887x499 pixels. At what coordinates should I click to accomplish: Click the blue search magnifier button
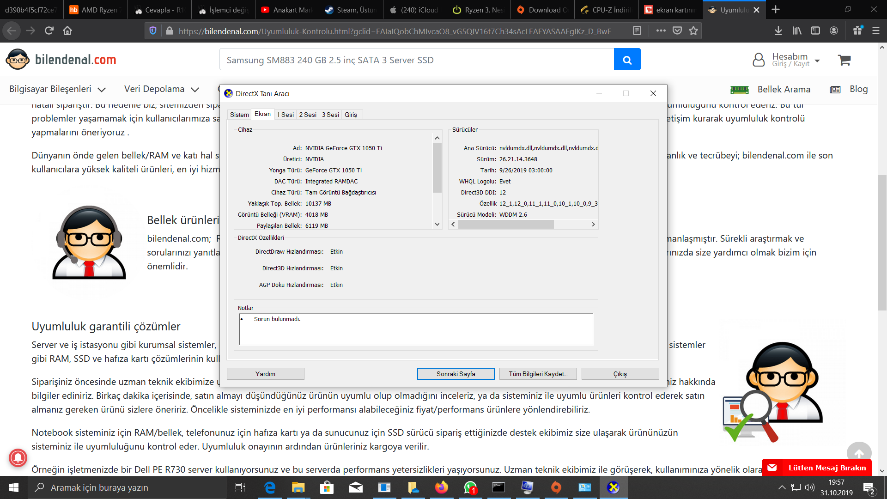click(627, 60)
